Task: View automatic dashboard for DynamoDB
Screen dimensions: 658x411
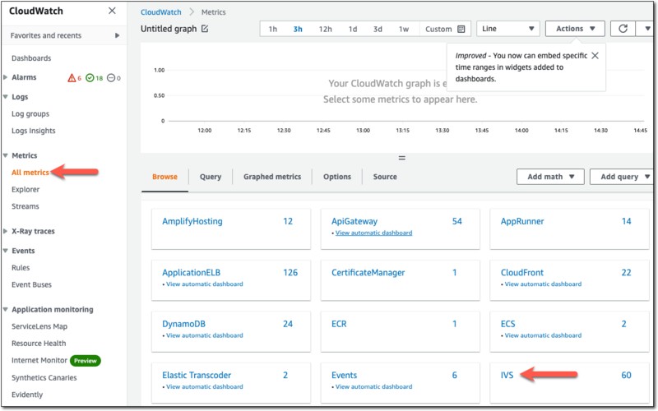Action: [x=202, y=335]
